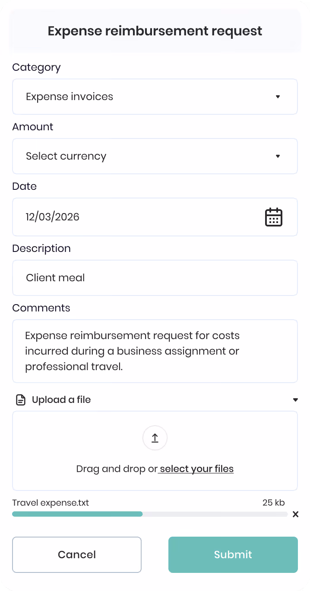Click the Description field containing Client meal
The width and height of the screenshot is (310, 591).
pyautogui.click(x=155, y=278)
